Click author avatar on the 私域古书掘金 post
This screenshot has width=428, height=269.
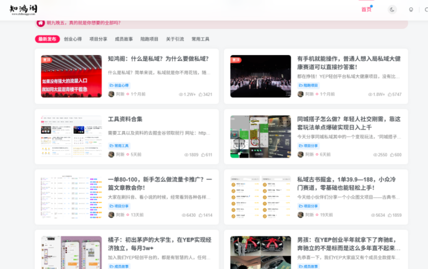[300, 215]
